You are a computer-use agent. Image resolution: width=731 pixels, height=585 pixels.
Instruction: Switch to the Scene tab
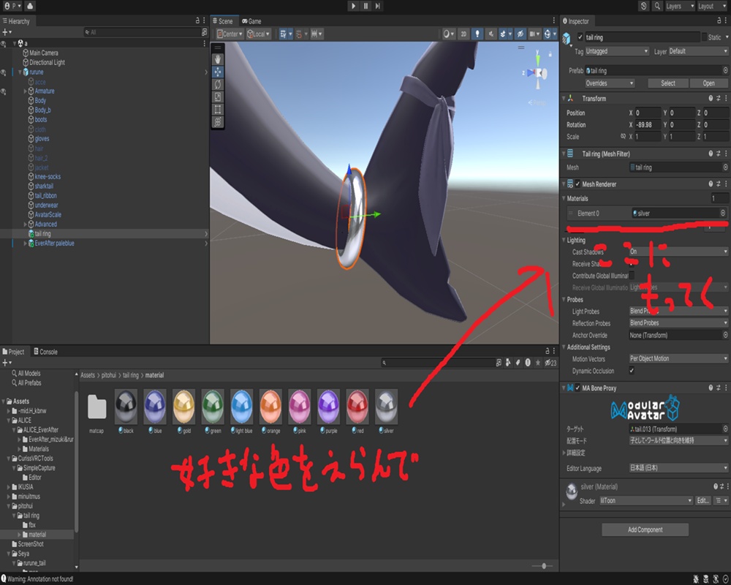(x=223, y=21)
